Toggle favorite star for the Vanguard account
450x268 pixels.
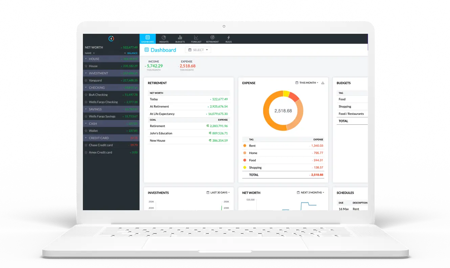86,80
